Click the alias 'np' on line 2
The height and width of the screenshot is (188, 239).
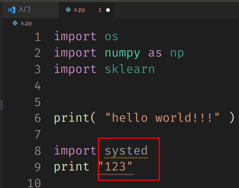(177, 54)
